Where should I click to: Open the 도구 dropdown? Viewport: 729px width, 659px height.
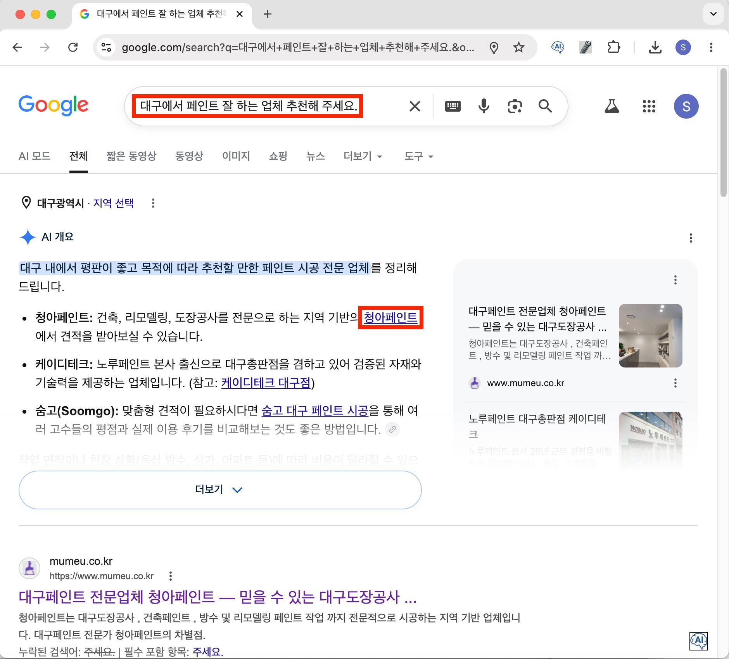point(419,156)
